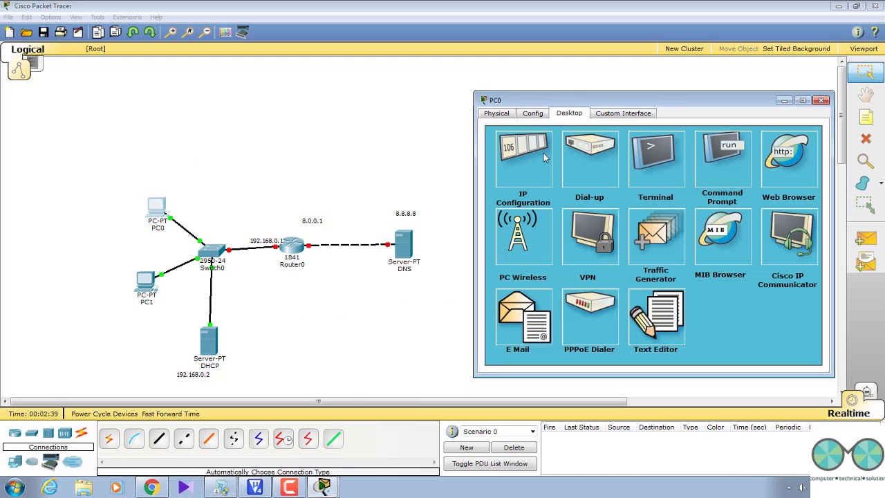Select the Inspect magnifier tool

click(x=866, y=161)
